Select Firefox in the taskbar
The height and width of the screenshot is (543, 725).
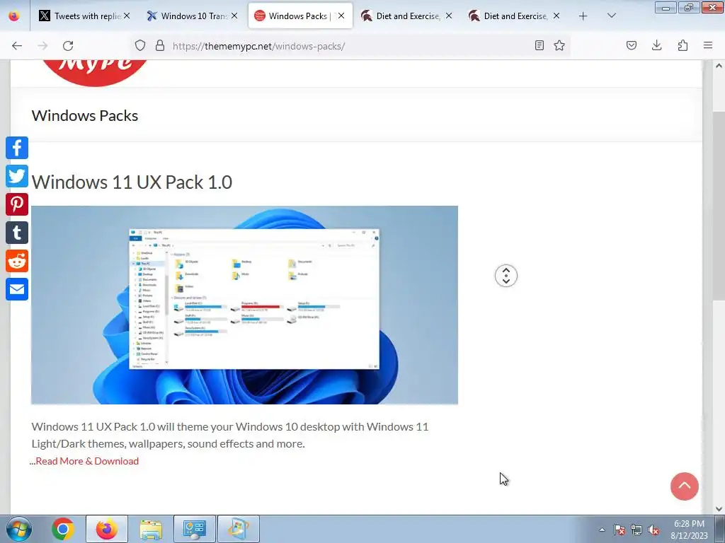107,529
